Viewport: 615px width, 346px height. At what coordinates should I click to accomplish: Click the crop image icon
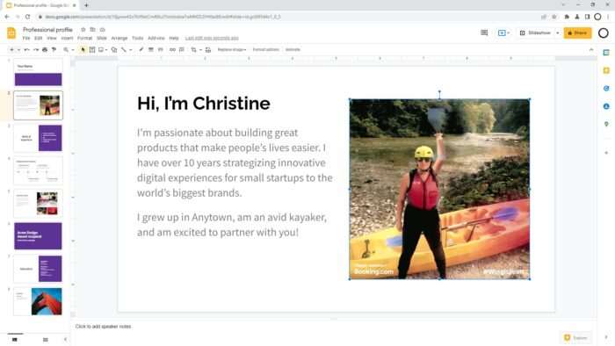tap(194, 50)
